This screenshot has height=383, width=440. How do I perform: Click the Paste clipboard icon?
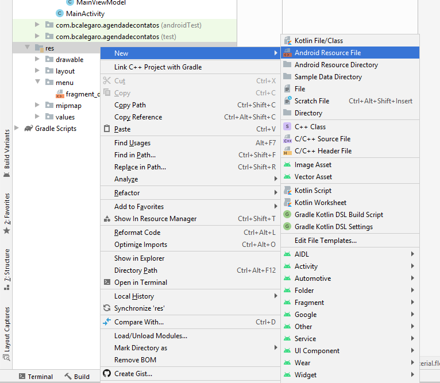[106, 129]
